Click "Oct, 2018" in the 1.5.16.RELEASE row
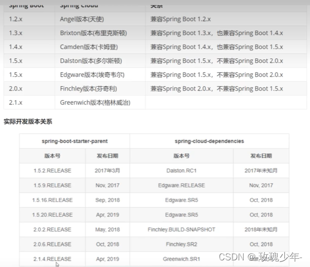 [x=261, y=200]
